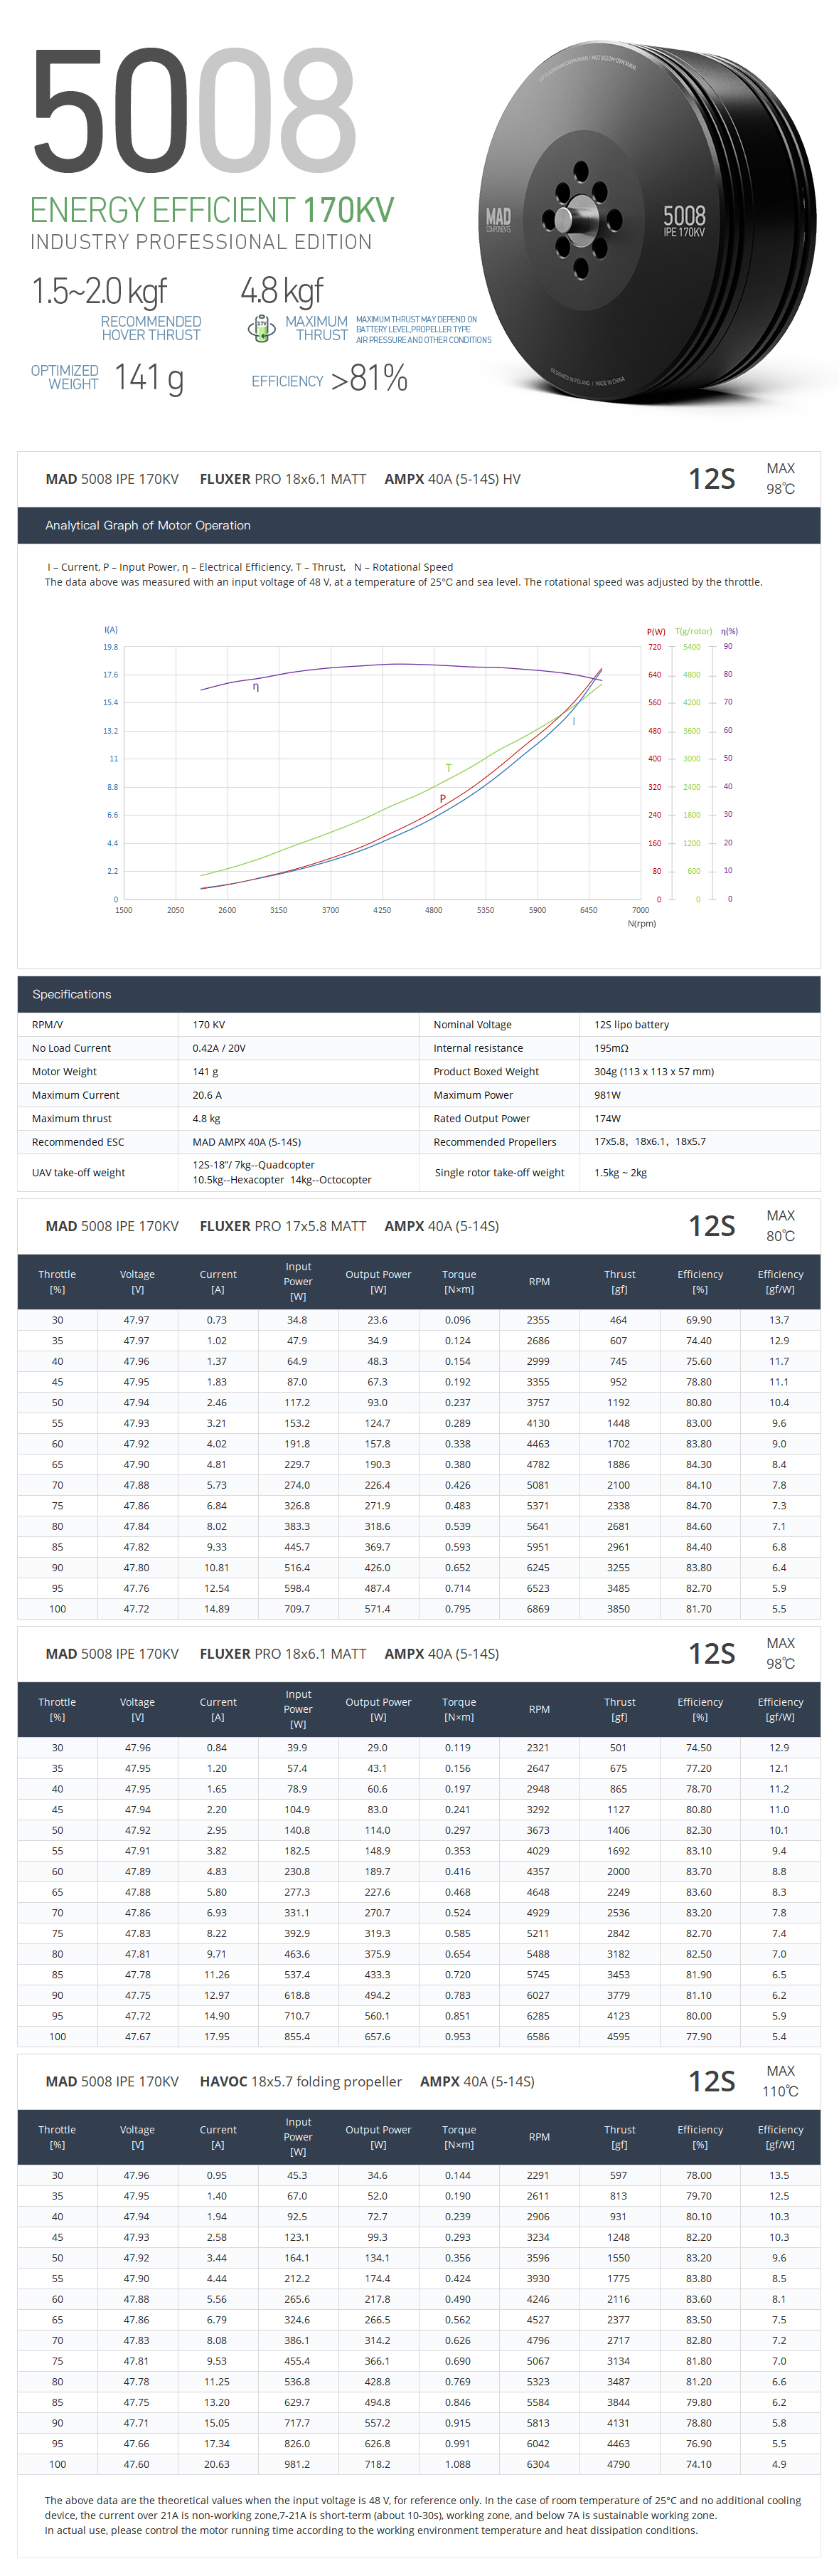The height and width of the screenshot is (2576, 839).
Task: Click the 1.5~2.0 kgf hover thrust value
Action: click(99, 291)
